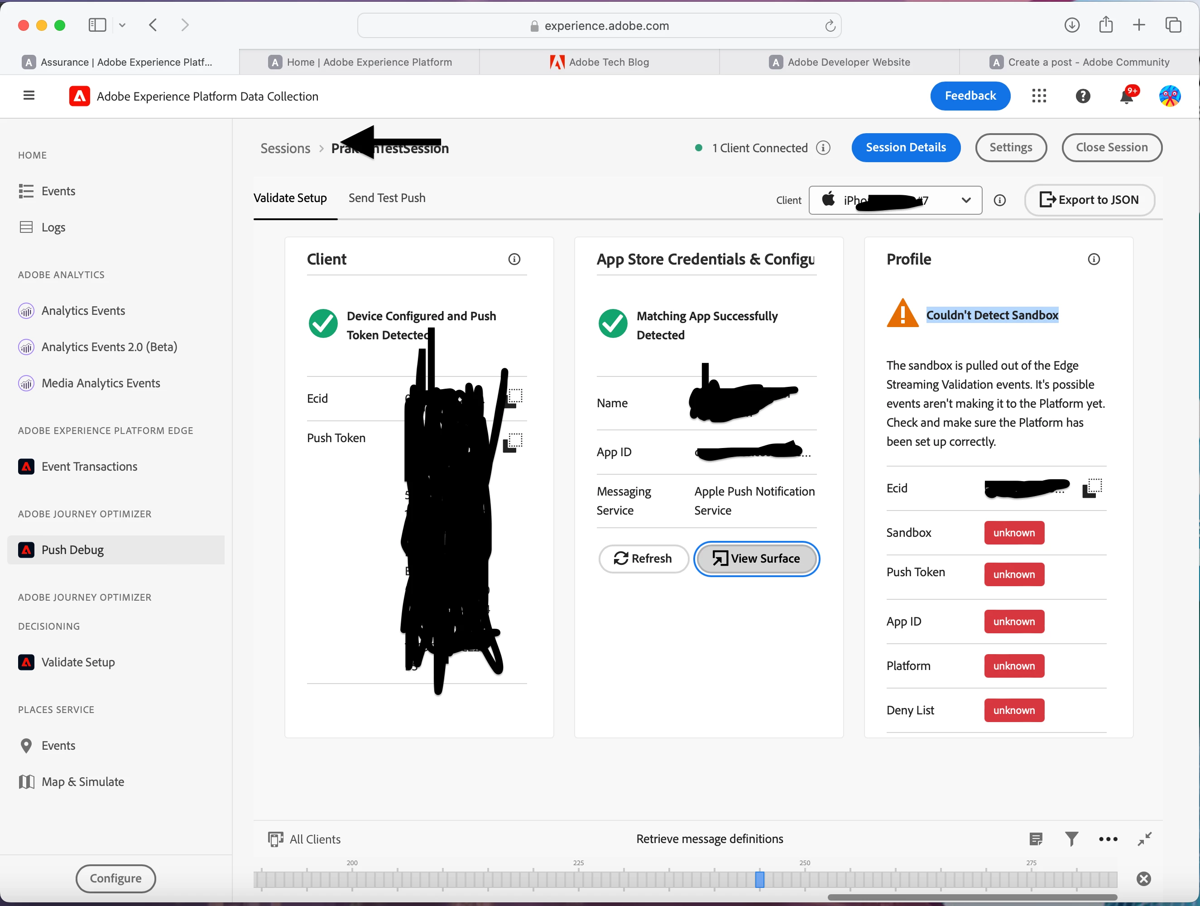Copy the Push Token in Client card
The width and height of the screenshot is (1200, 906).
pyautogui.click(x=512, y=443)
